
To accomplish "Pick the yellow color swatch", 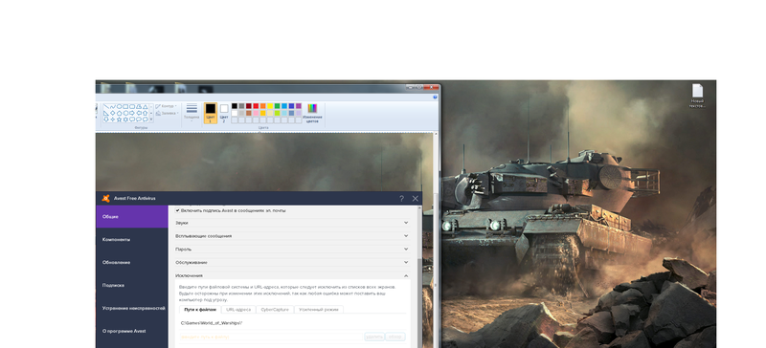I will coord(270,106).
